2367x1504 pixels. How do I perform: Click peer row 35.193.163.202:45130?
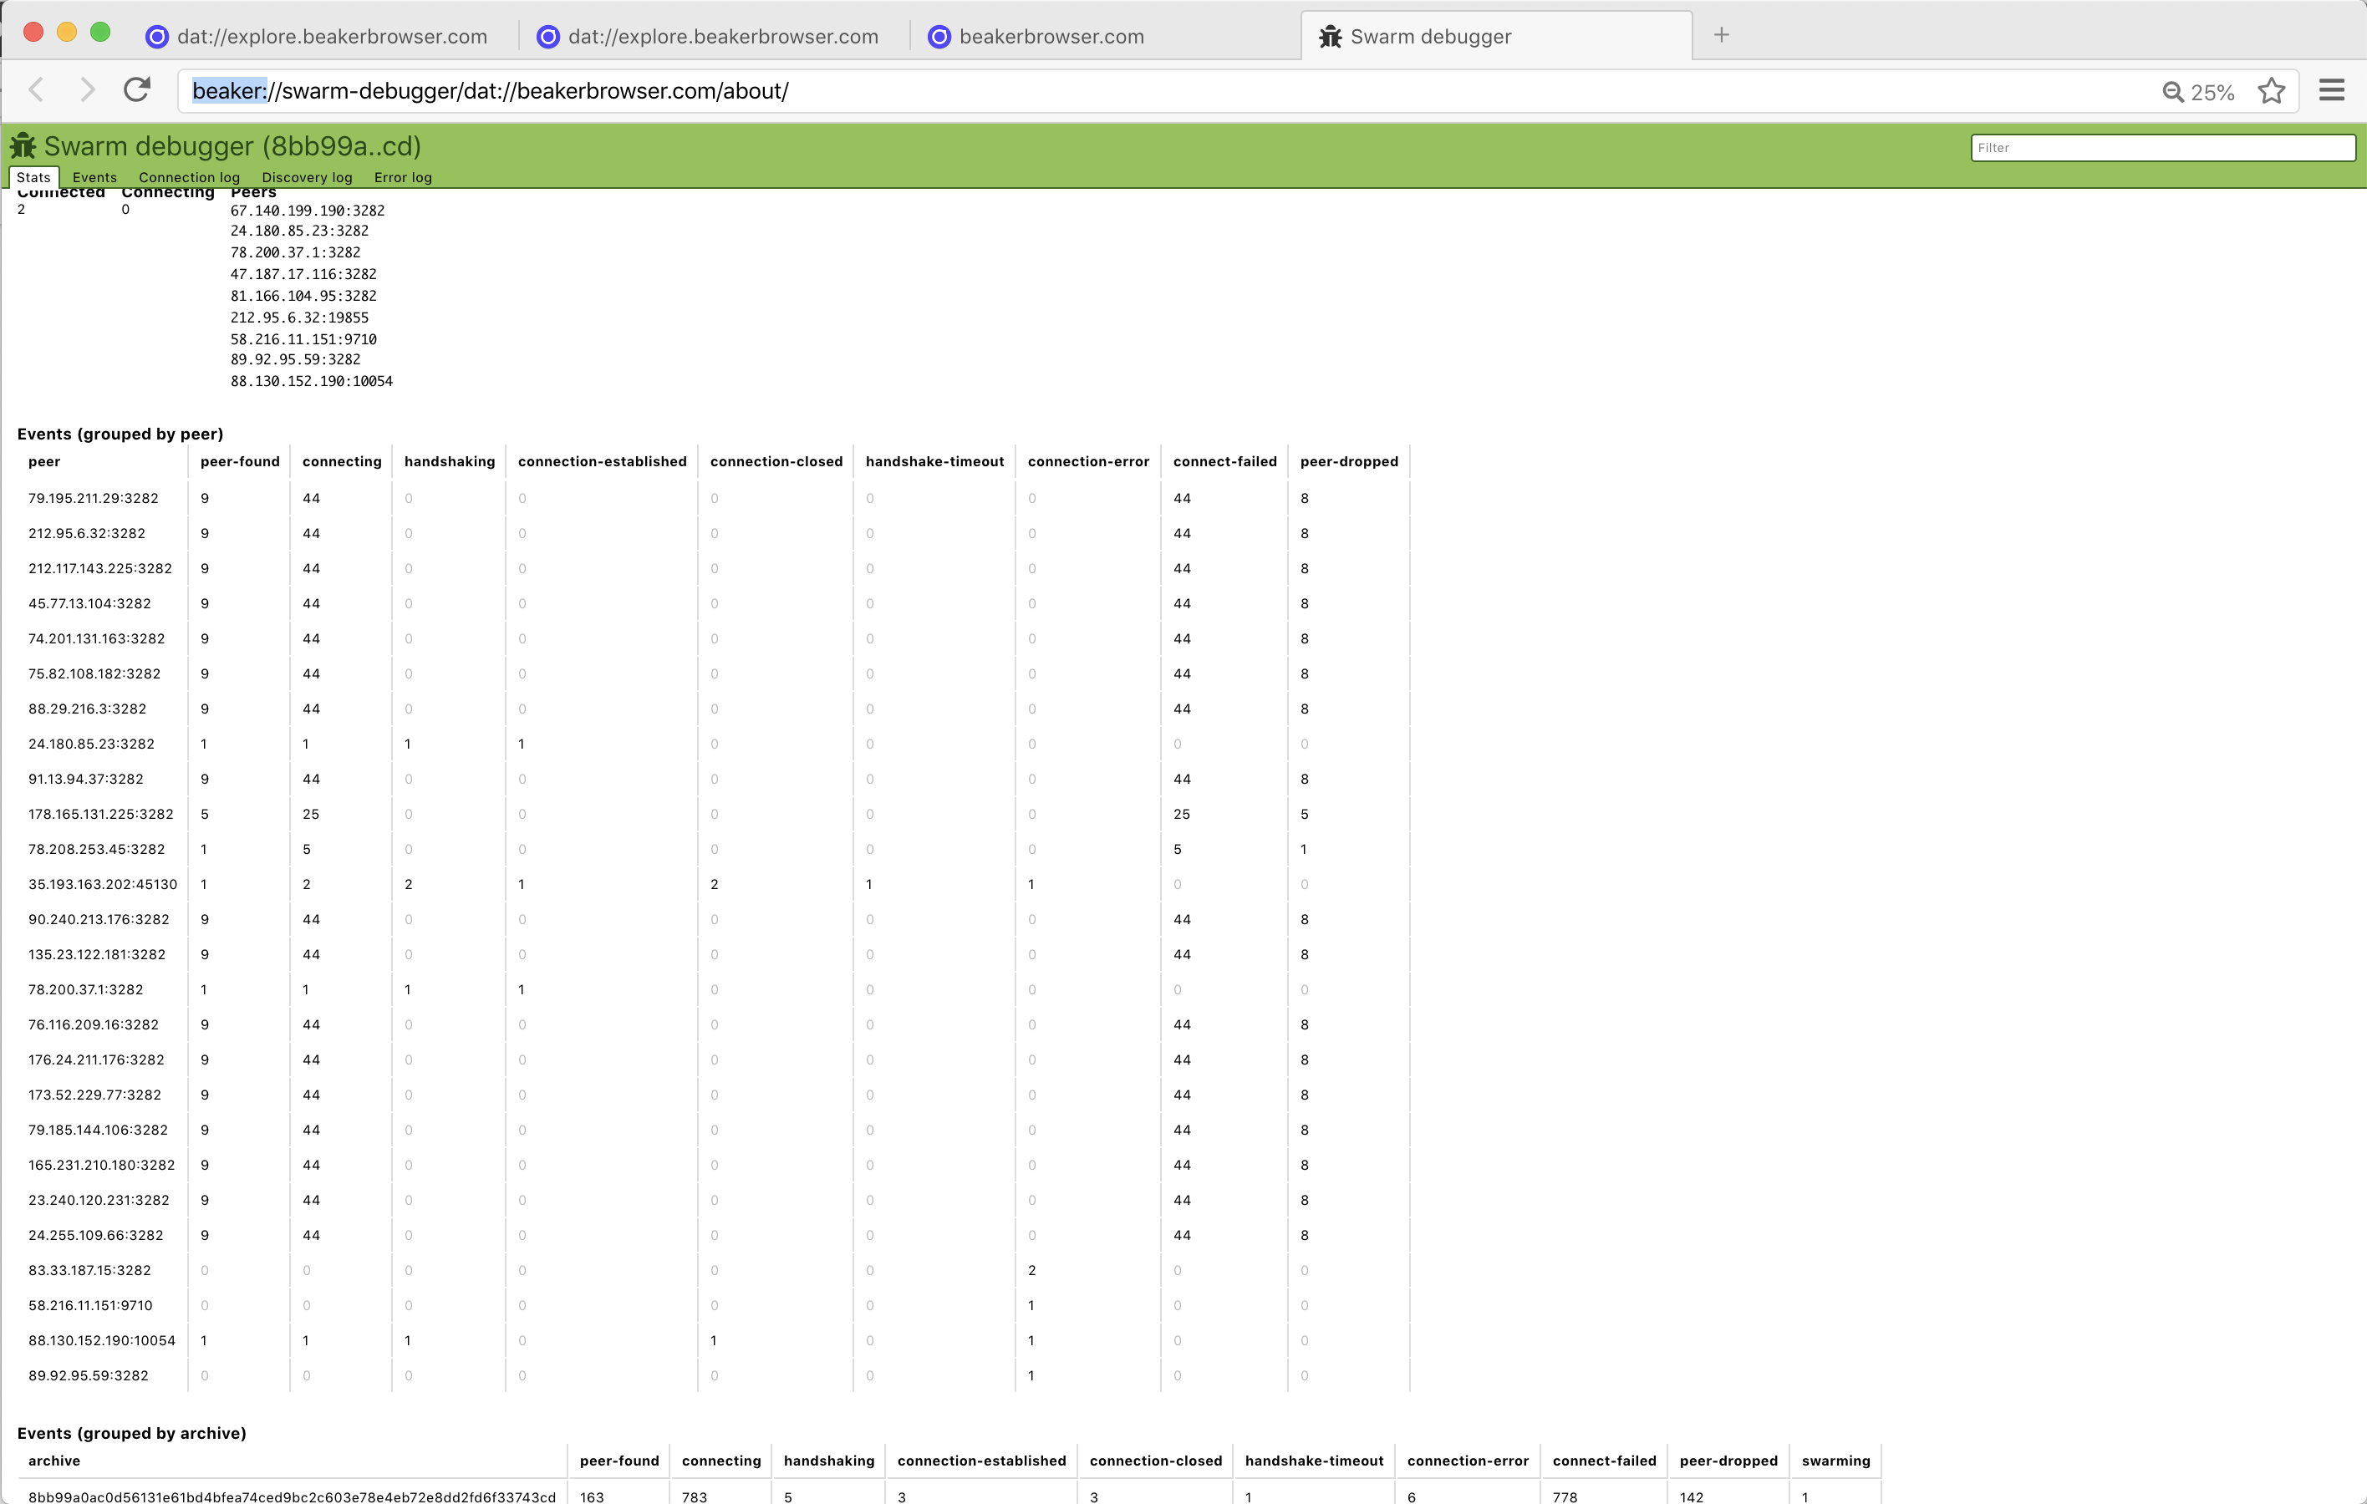[x=713, y=884]
